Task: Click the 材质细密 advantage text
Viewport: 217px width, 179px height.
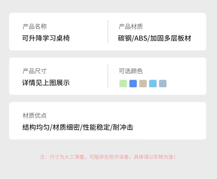Action: click(x=66, y=127)
